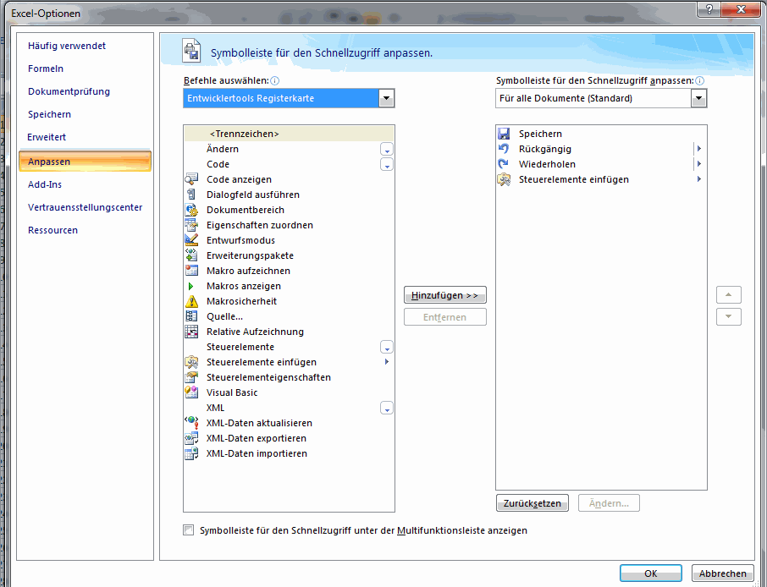Click the Rückgängig undo icon
This screenshot has width=767, height=587.
[504, 149]
